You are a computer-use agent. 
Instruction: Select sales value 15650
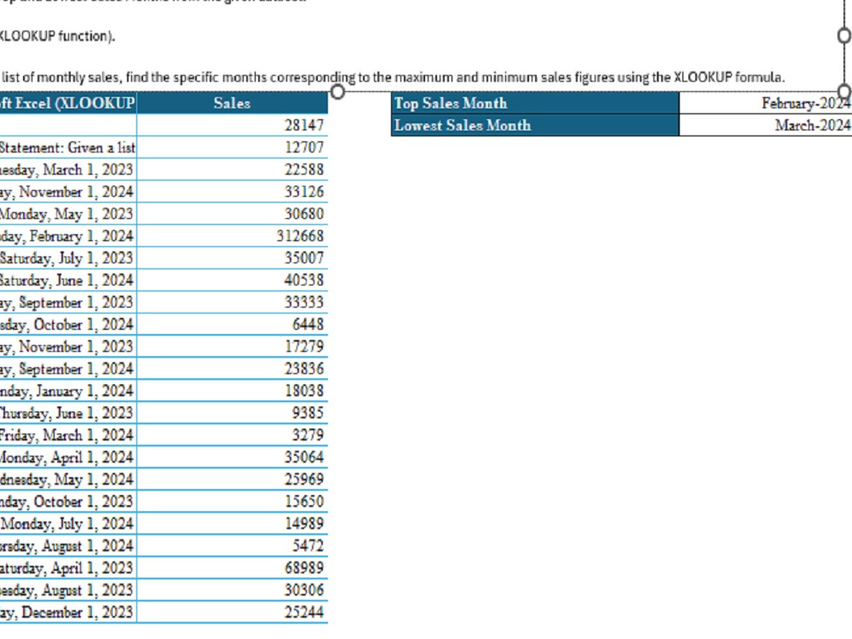[x=232, y=502]
